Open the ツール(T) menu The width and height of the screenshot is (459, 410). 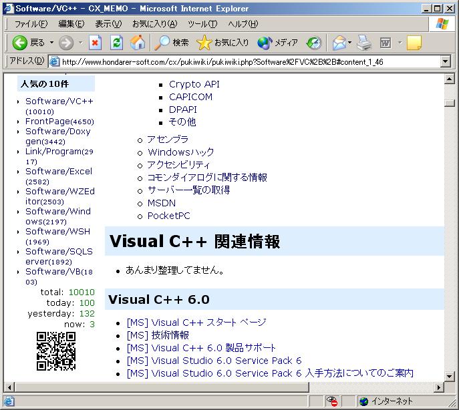pyautogui.click(x=202, y=24)
